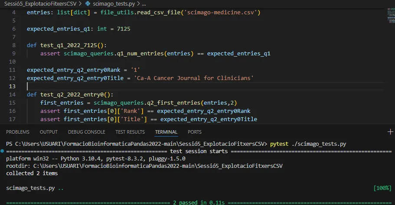The height and width of the screenshot is (205, 395).
Task: Select the TERMINAL tab
Action: click(x=166, y=132)
